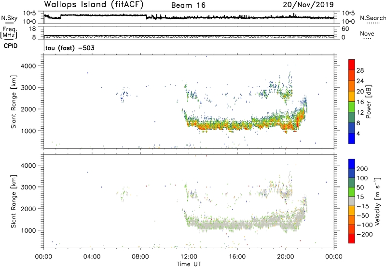Click the '60' tick on the Nave axis

coord(345,29)
